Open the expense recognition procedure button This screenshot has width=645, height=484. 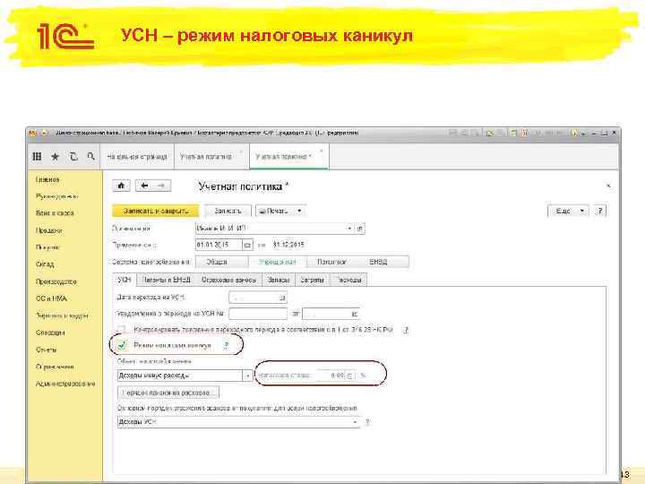point(168,393)
